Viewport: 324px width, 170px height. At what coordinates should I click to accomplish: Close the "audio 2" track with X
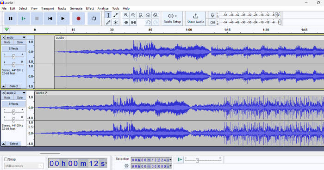[x=4, y=93]
